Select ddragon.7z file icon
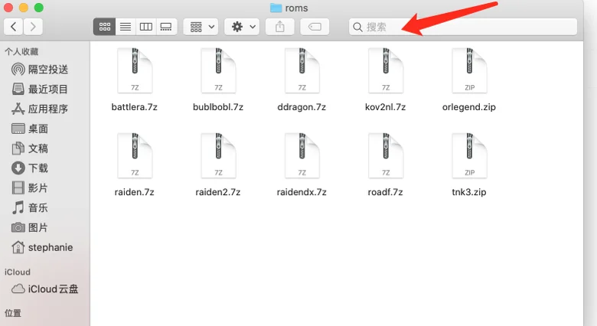597x326 pixels. 302,70
